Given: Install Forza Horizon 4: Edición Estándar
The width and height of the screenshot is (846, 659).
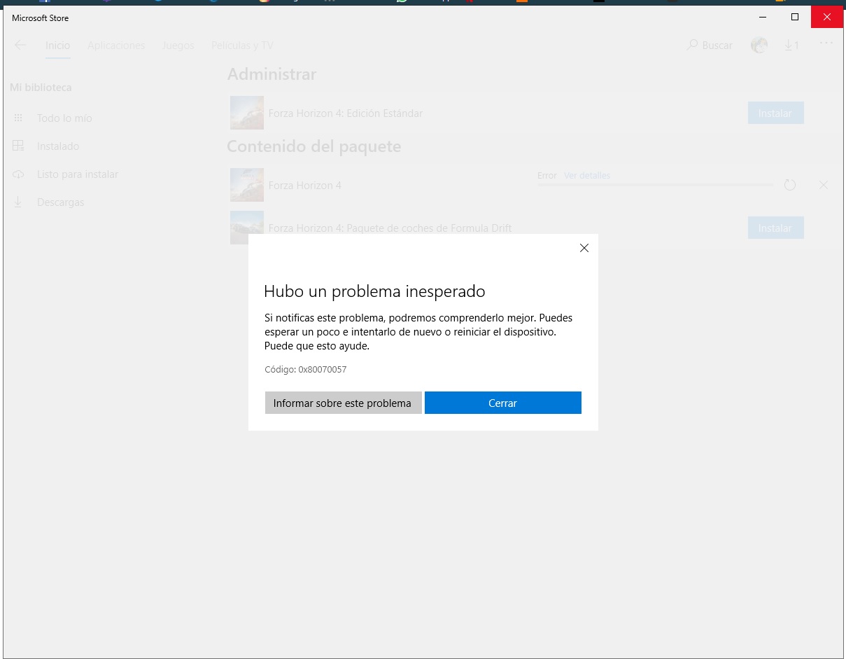Looking at the screenshot, I should 775,113.
